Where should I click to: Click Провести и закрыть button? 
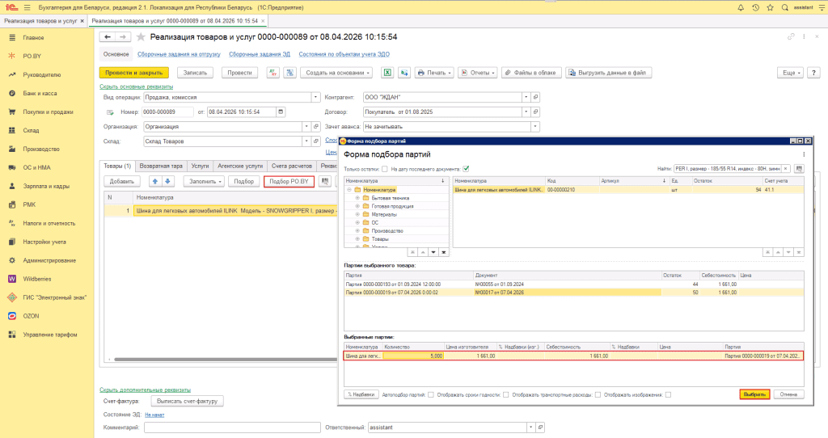[x=134, y=73]
